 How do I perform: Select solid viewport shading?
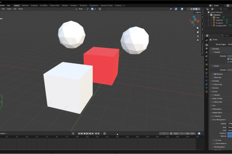[194, 9]
